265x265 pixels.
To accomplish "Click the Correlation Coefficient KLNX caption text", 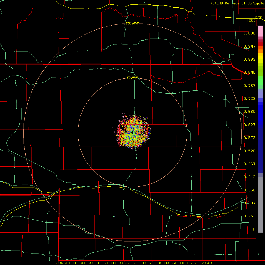I will tap(134, 263).
